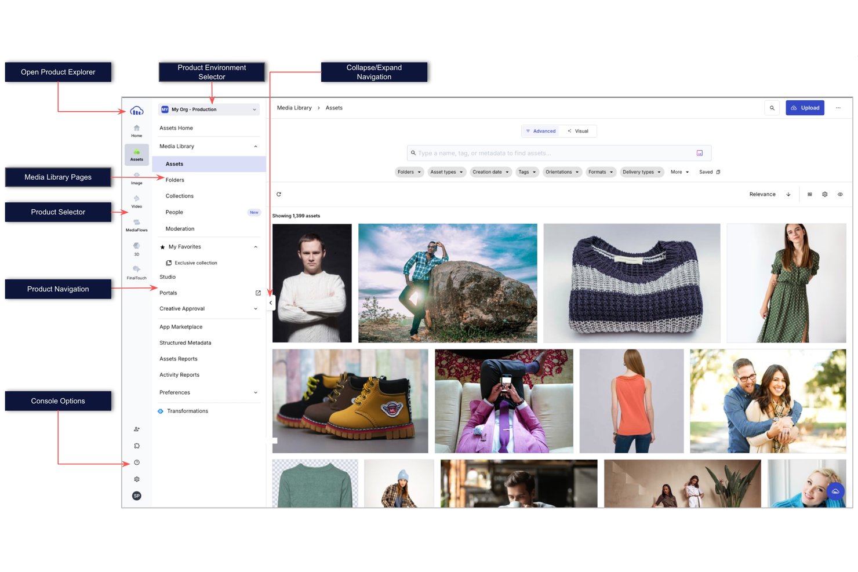Go to Home in product sidebar
Viewport: 858px width, 572px height.
point(137,130)
